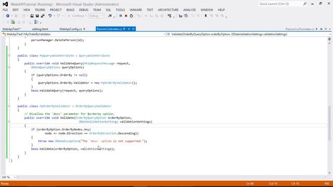Screen dimensions: 333x187
Task: Switch to the editing.html tab
Action: [40, 29]
